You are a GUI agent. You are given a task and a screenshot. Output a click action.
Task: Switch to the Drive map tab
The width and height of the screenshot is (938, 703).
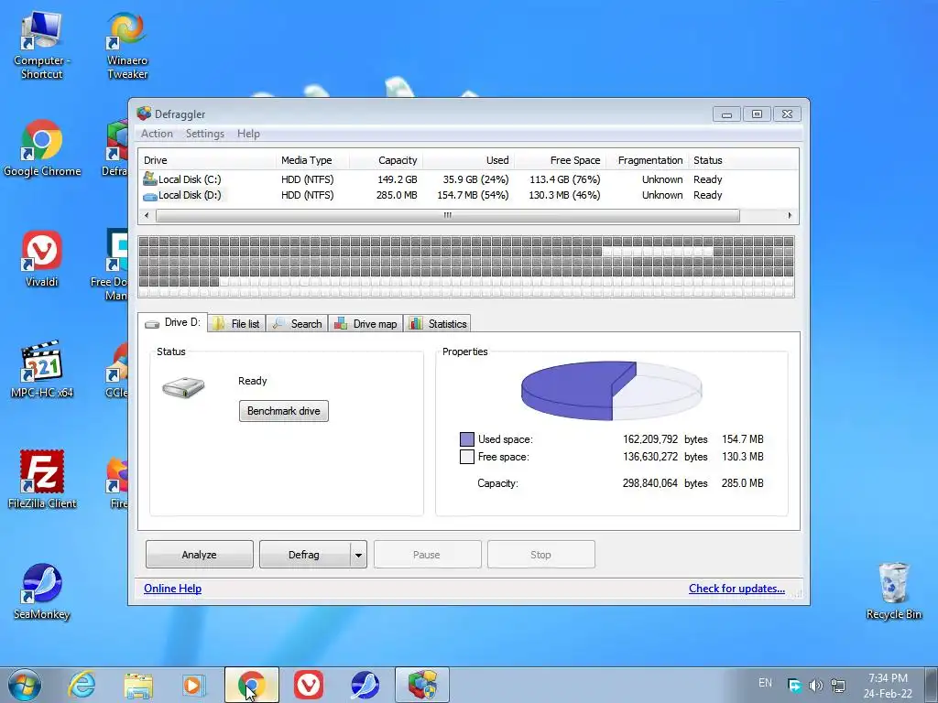pos(365,323)
